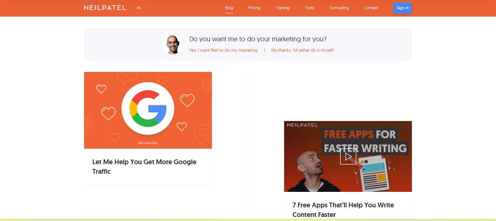Choose No thanks, I'd rather do it myself

pos(302,50)
